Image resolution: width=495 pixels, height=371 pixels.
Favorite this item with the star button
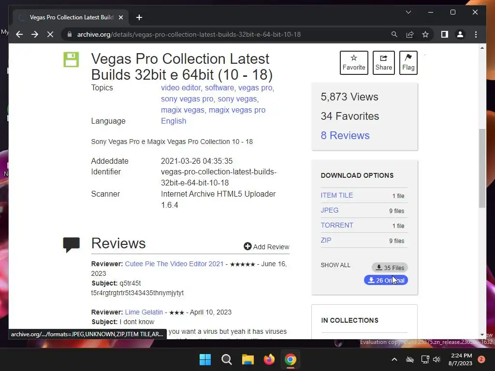[354, 62]
